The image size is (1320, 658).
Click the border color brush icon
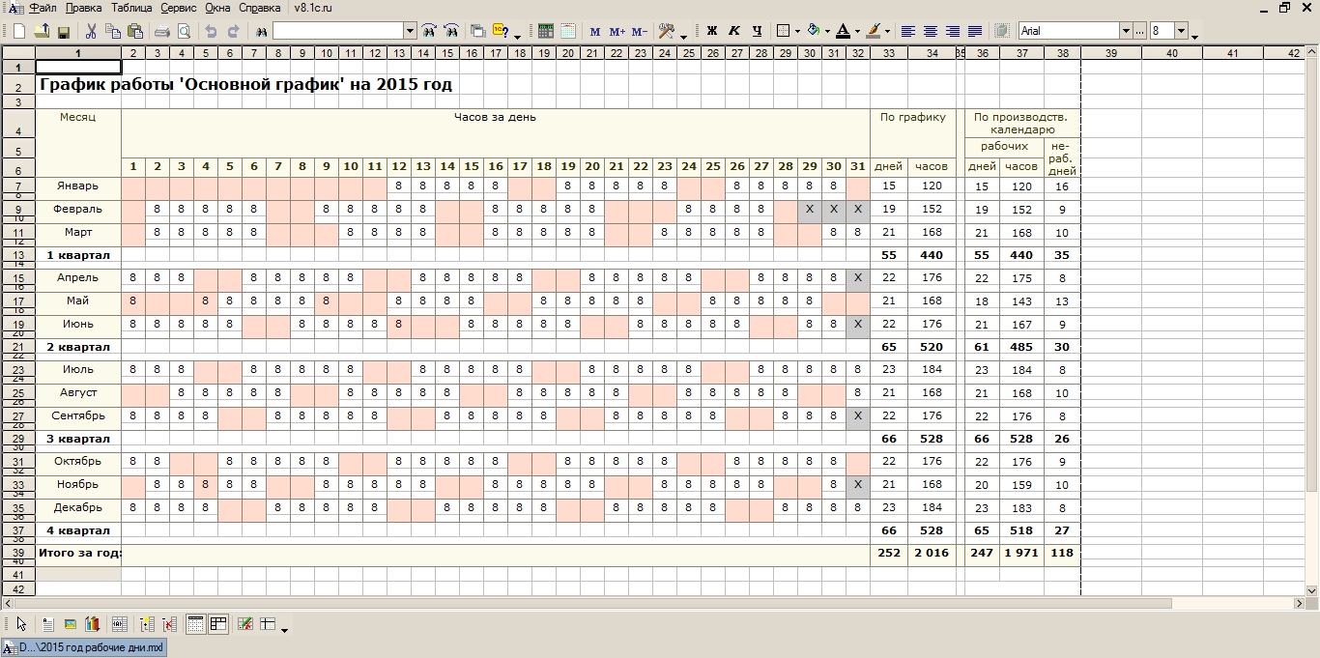pyautogui.click(x=874, y=31)
